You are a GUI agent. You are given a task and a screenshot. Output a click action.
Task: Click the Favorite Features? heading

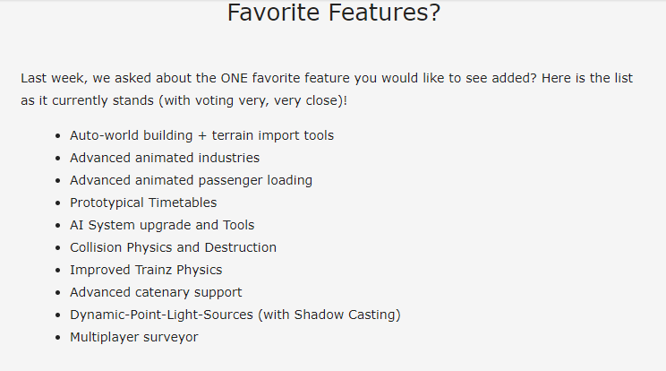[334, 13]
